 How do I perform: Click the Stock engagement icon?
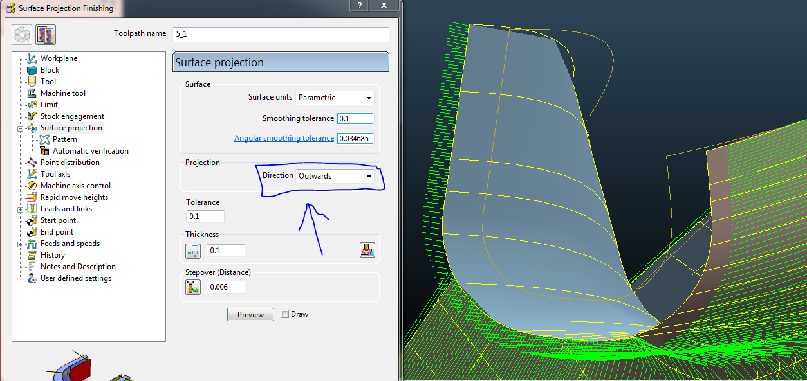[30, 116]
